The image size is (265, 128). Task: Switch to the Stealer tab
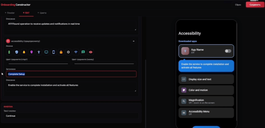tap(10, 13)
